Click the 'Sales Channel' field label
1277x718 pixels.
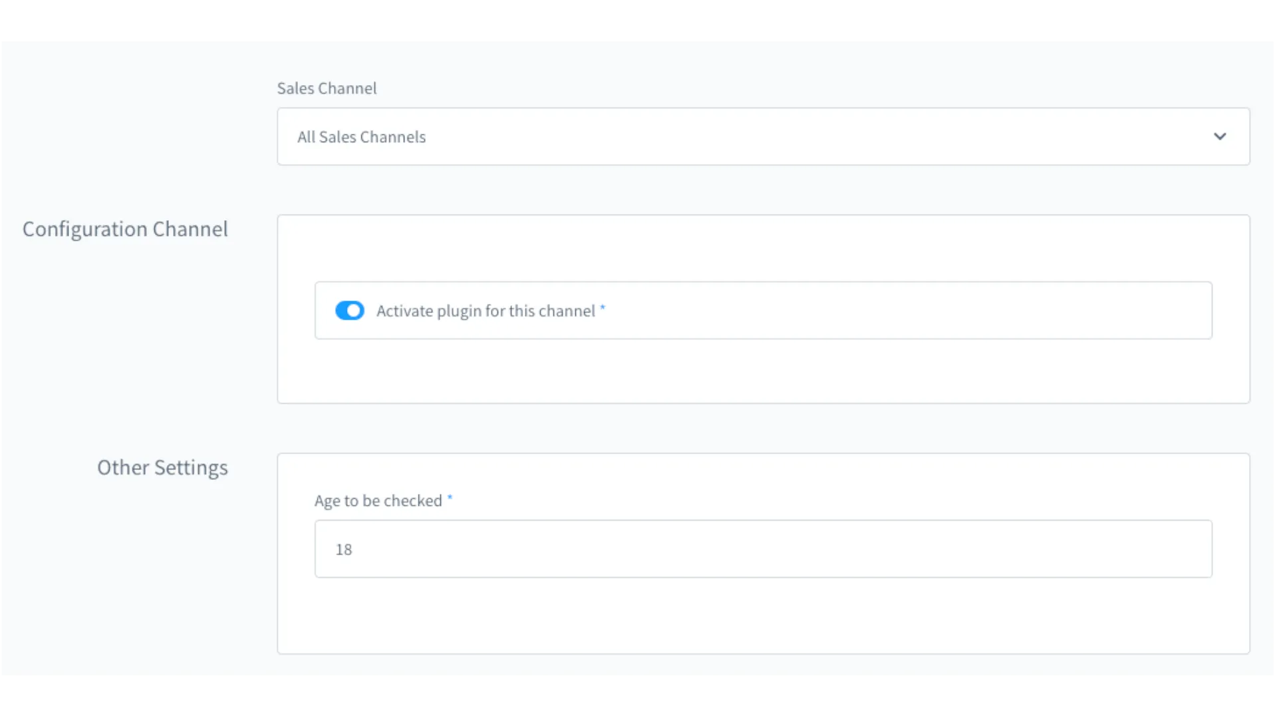(327, 88)
